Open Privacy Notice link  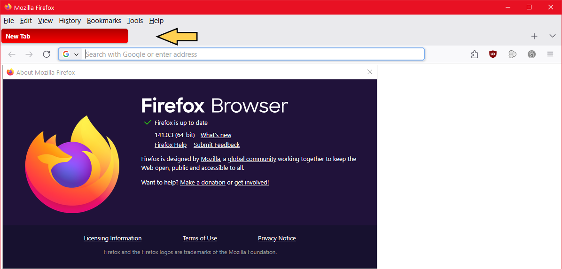click(x=277, y=238)
